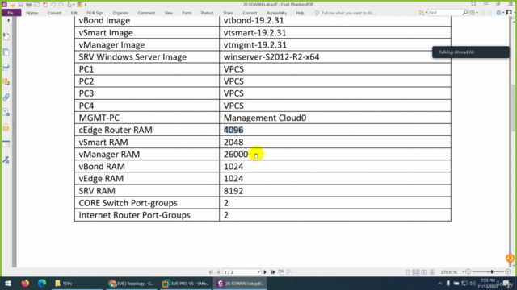
Task: Switch to EVE Topology Chrome window in taskbar
Action: click(131, 283)
